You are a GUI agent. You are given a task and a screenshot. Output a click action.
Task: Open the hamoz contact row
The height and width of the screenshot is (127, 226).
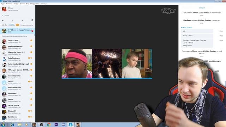click(x=17, y=100)
